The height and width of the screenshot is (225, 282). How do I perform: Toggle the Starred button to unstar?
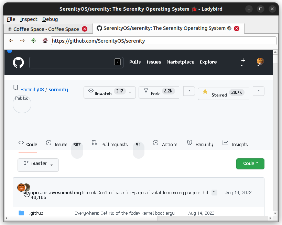[x=223, y=94]
